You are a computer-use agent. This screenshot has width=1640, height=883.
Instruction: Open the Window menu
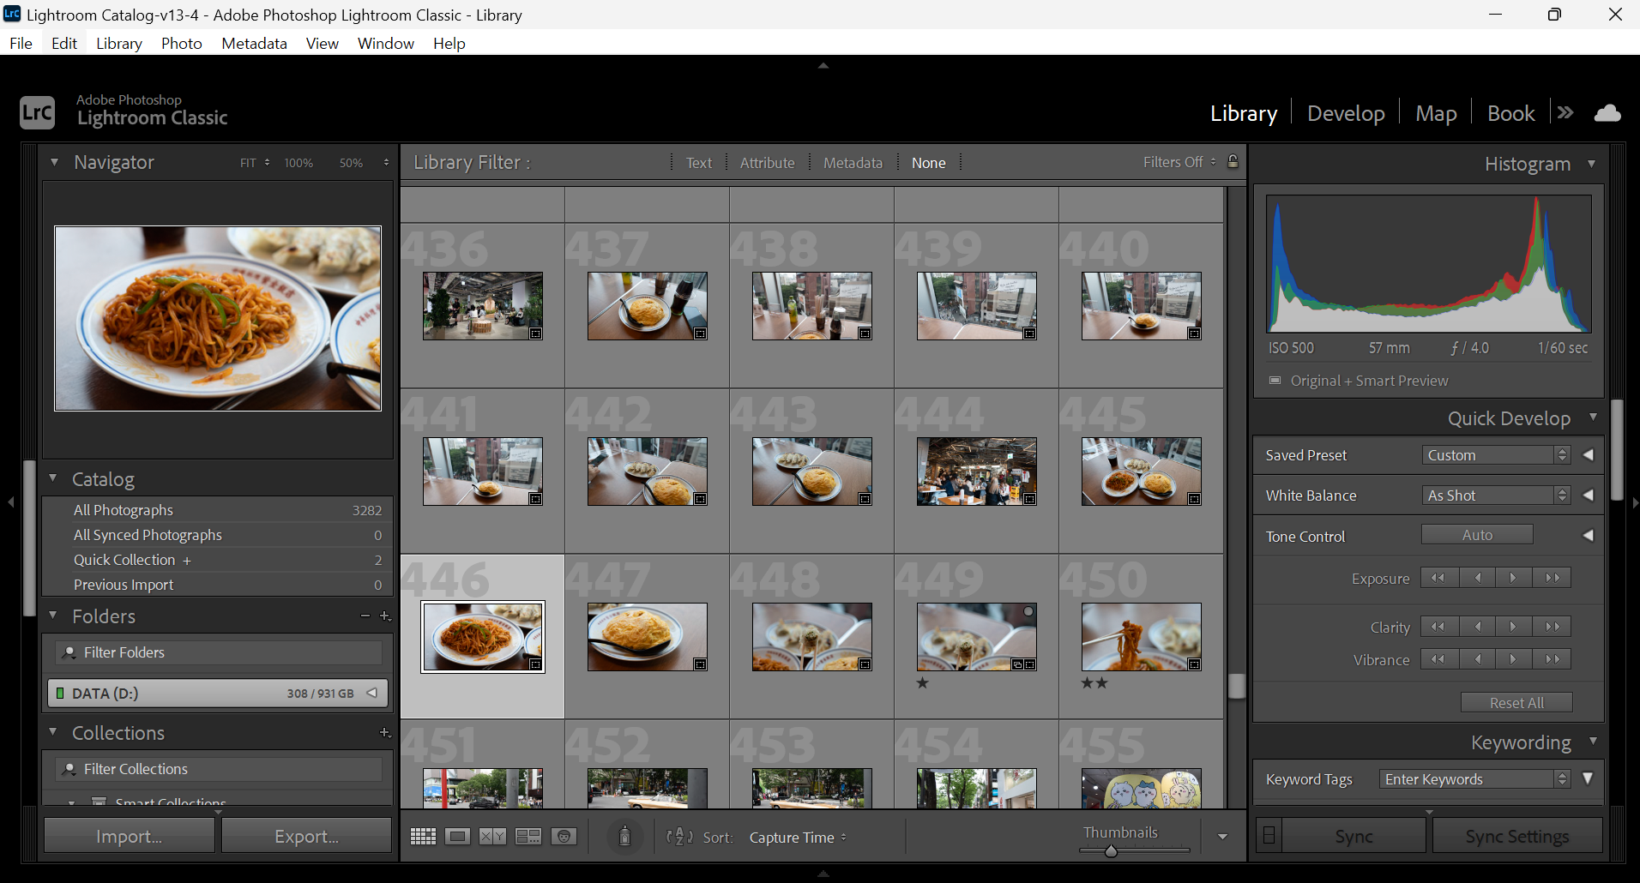[386, 43]
